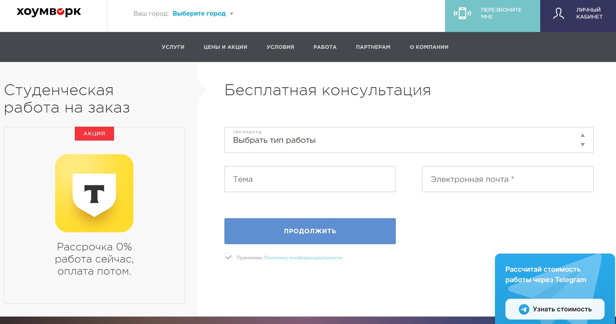
Task: Click the city dropdown arrow
Action: point(232,14)
